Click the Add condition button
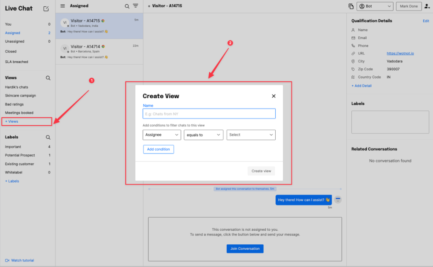Image resolution: width=433 pixels, height=267 pixels. (159, 149)
